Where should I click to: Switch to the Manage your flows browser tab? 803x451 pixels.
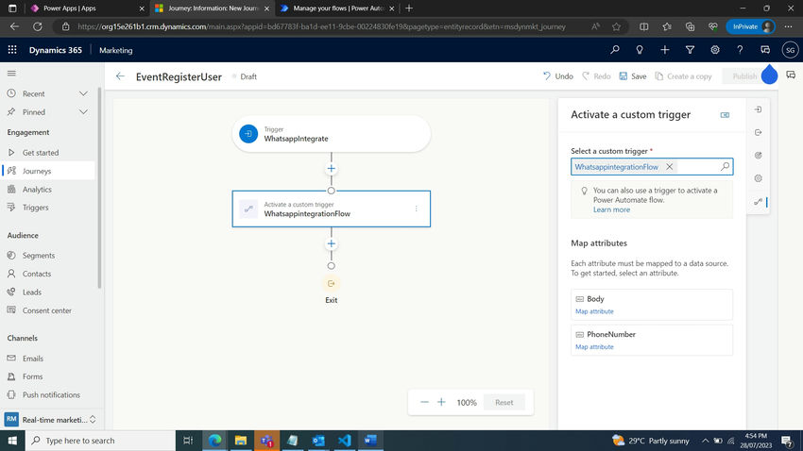338,8
